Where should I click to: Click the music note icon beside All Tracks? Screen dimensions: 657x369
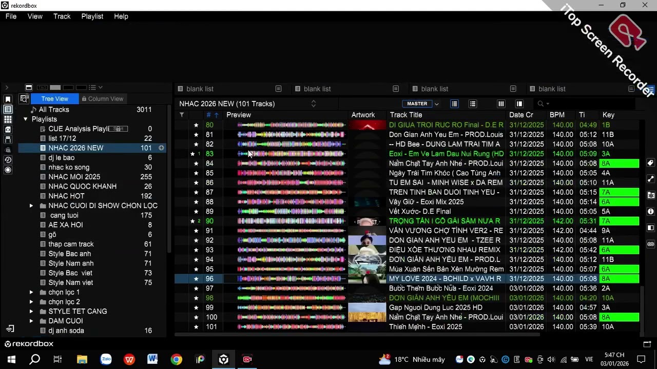point(33,110)
